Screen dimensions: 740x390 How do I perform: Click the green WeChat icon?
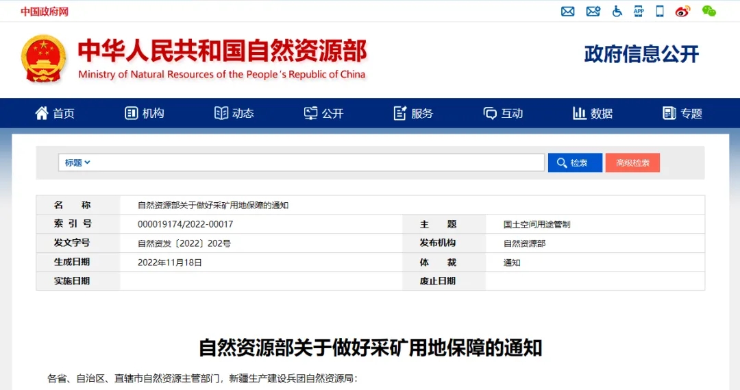[x=708, y=11]
